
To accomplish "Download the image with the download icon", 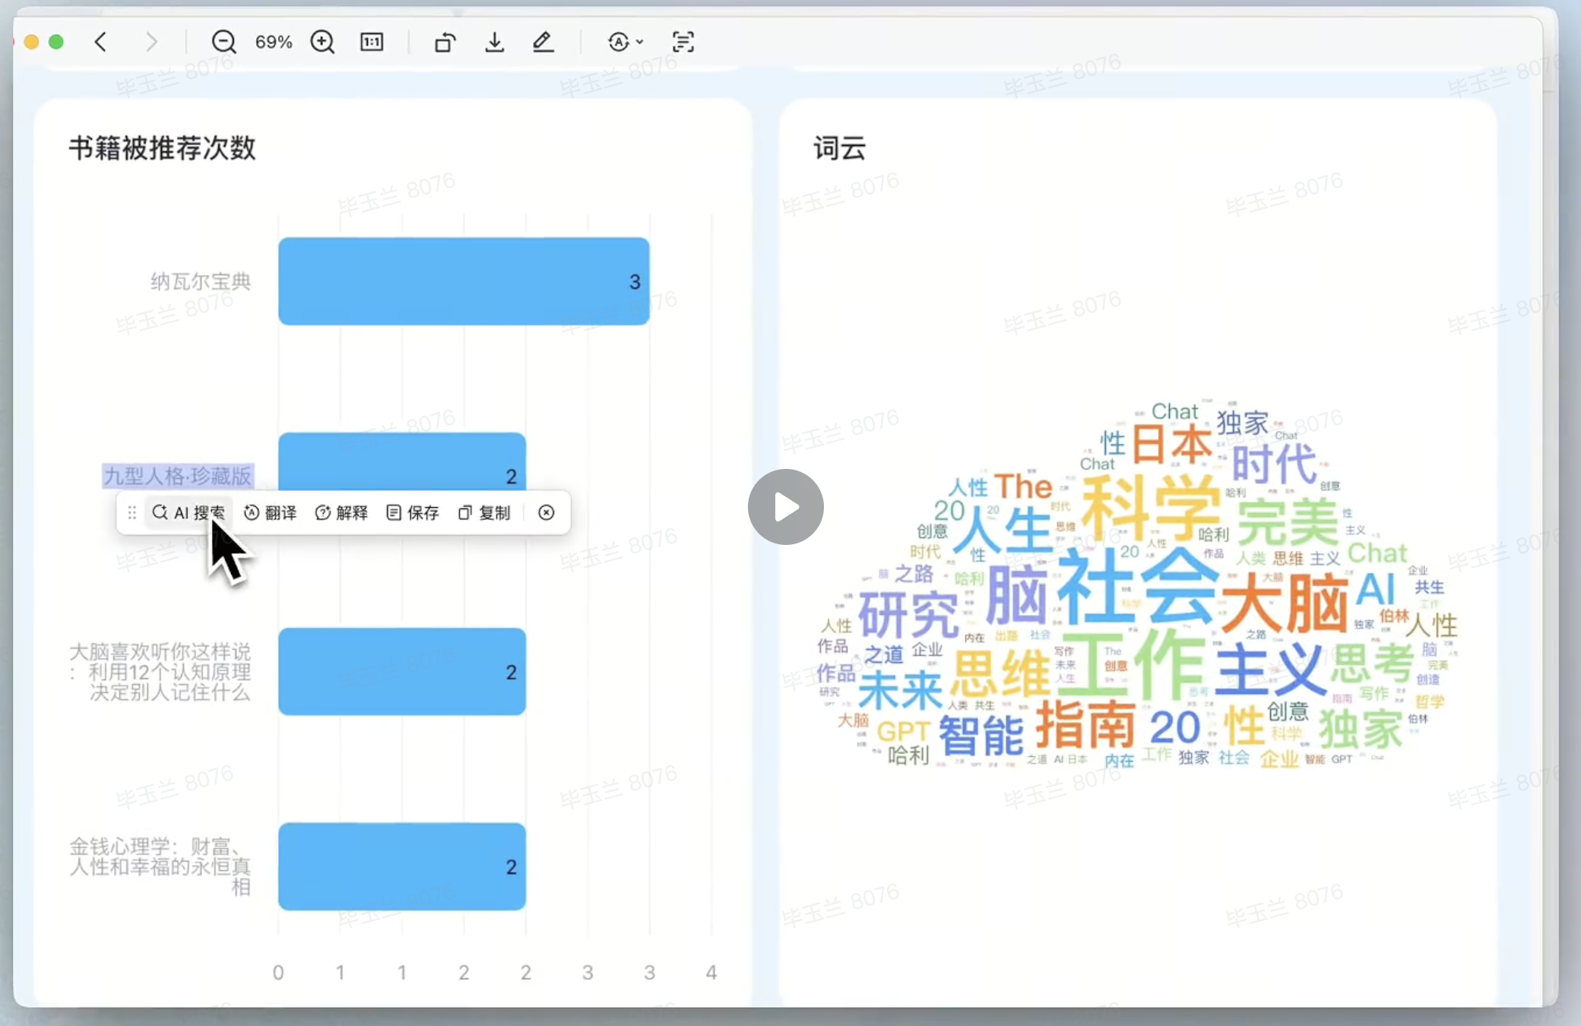I will pyautogui.click(x=494, y=42).
